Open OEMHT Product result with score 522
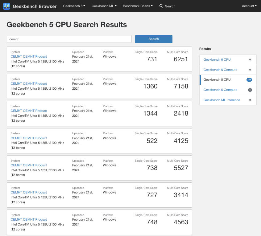Image resolution: width=261 pixels, height=236 pixels. tap(29, 138)
